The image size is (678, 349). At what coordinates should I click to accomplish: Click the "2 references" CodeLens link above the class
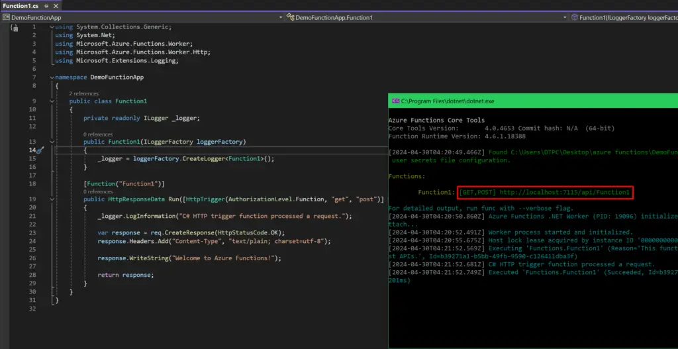tap(84, 93)
